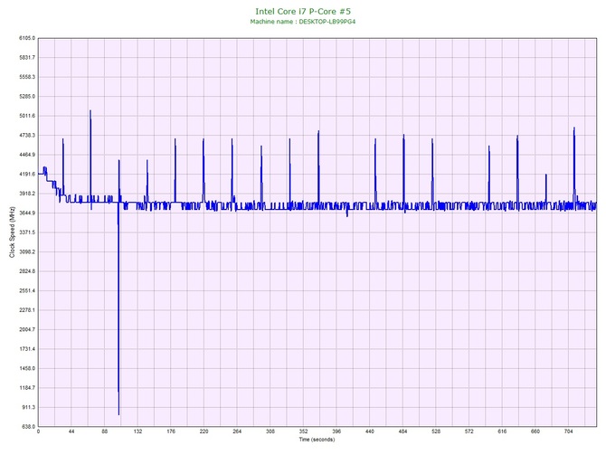Screen dimensions: 606x455
Task: Select the 2278.1 y-axis value
Action: 27,310
